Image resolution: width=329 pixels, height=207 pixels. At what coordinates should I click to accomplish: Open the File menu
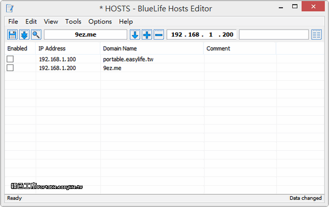13,21
